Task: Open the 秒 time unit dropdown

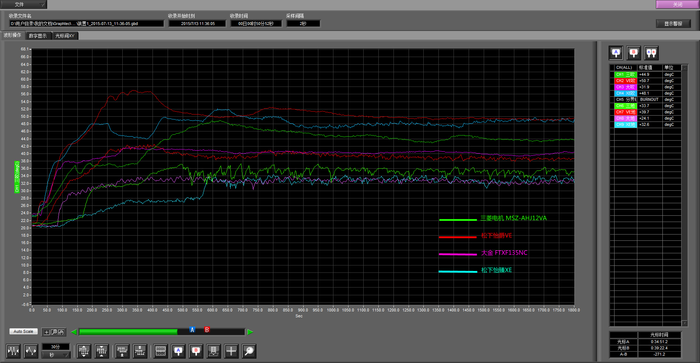Action: [56, 355]
